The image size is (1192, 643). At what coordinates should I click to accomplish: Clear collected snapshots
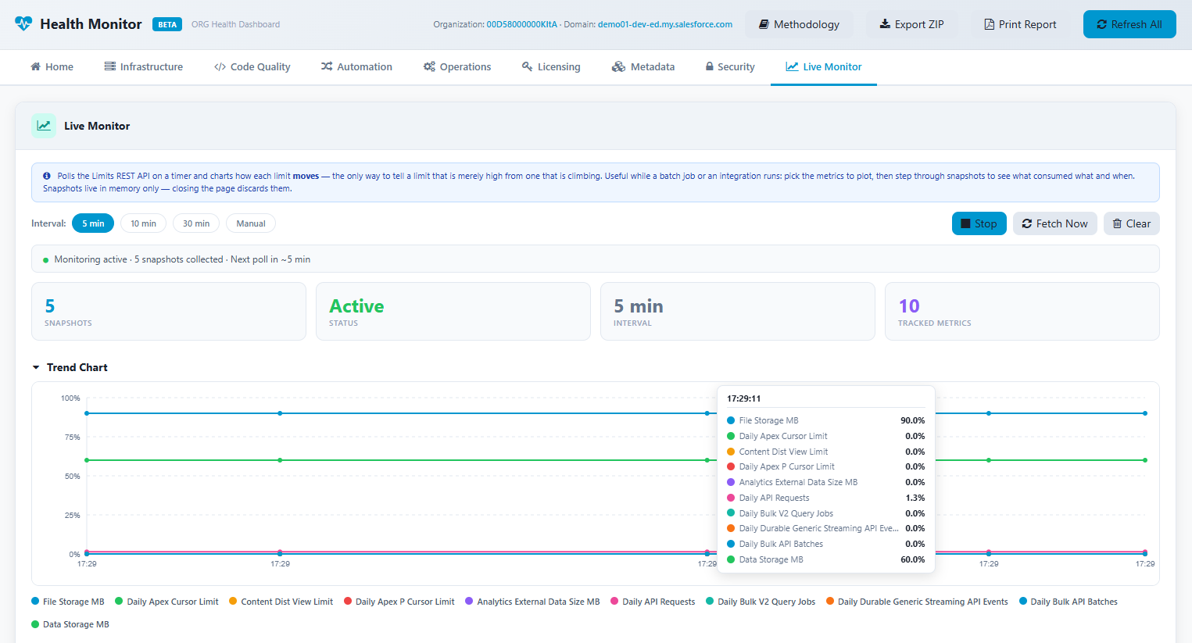point(1132,223)
